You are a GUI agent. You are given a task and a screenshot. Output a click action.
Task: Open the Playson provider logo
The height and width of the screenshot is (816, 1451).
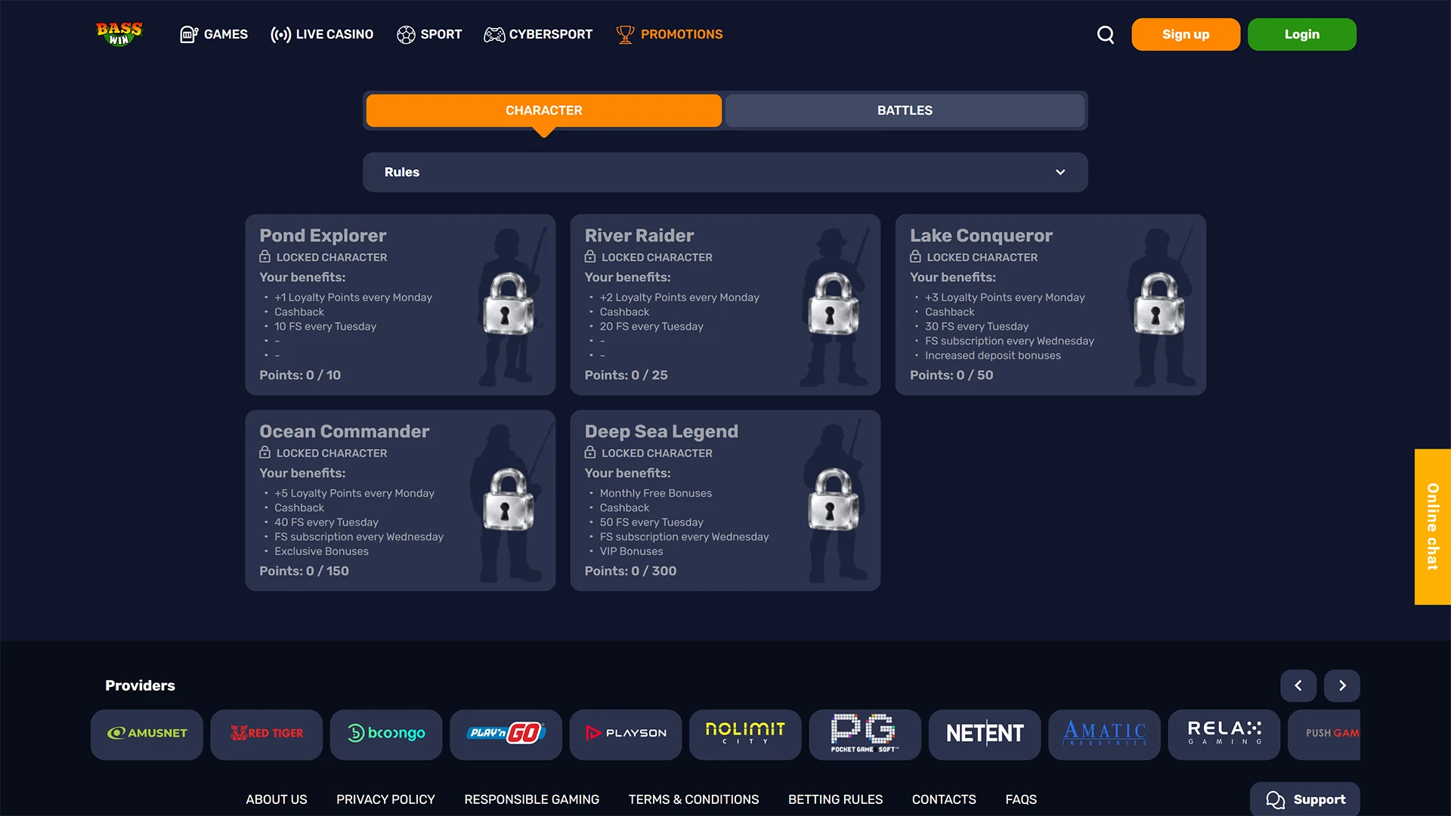[626, 734]
